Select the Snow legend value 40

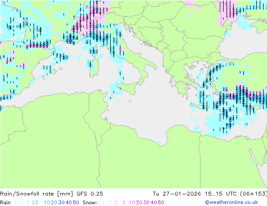[154, 203]
